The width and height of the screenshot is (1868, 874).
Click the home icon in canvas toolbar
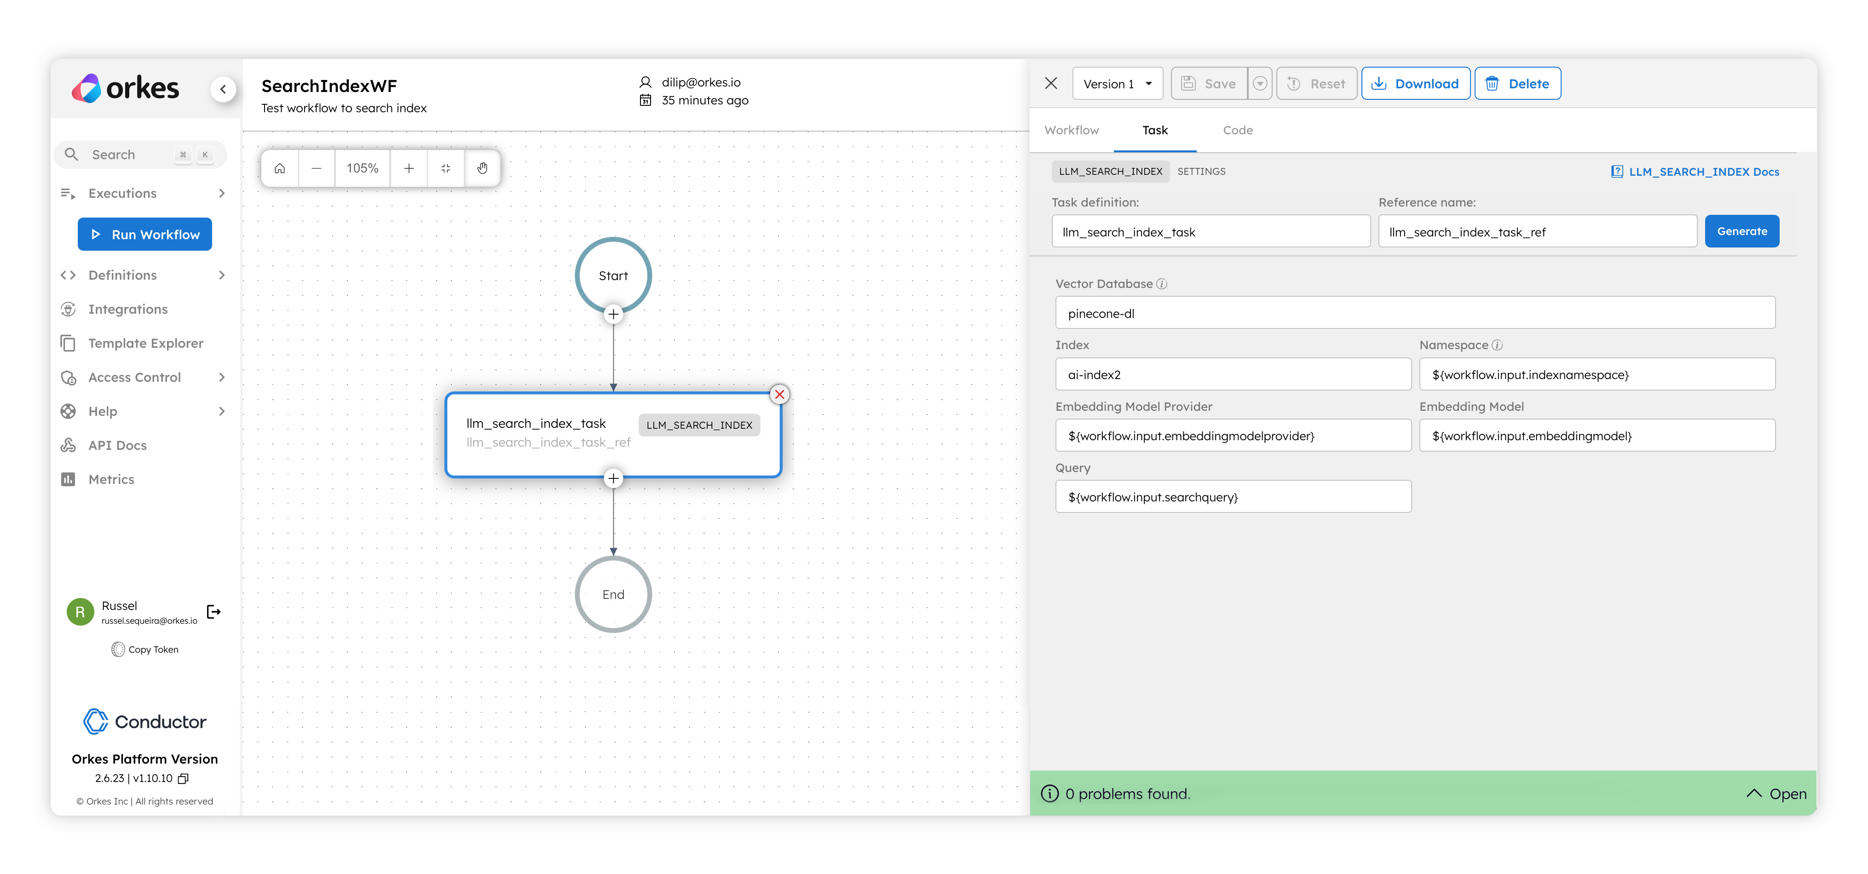click(x=279, y=168)
